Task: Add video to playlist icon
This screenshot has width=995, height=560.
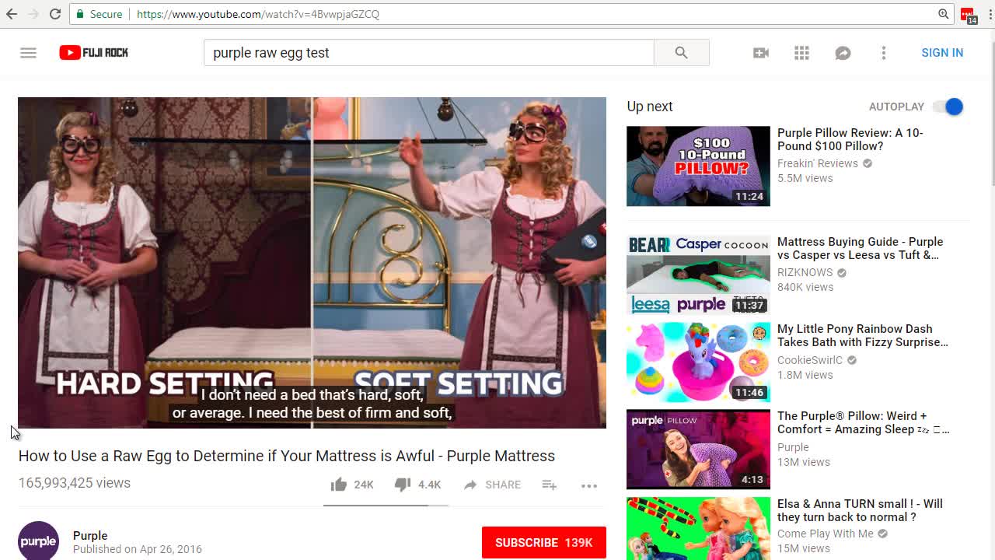Action: tap(550, 485)
